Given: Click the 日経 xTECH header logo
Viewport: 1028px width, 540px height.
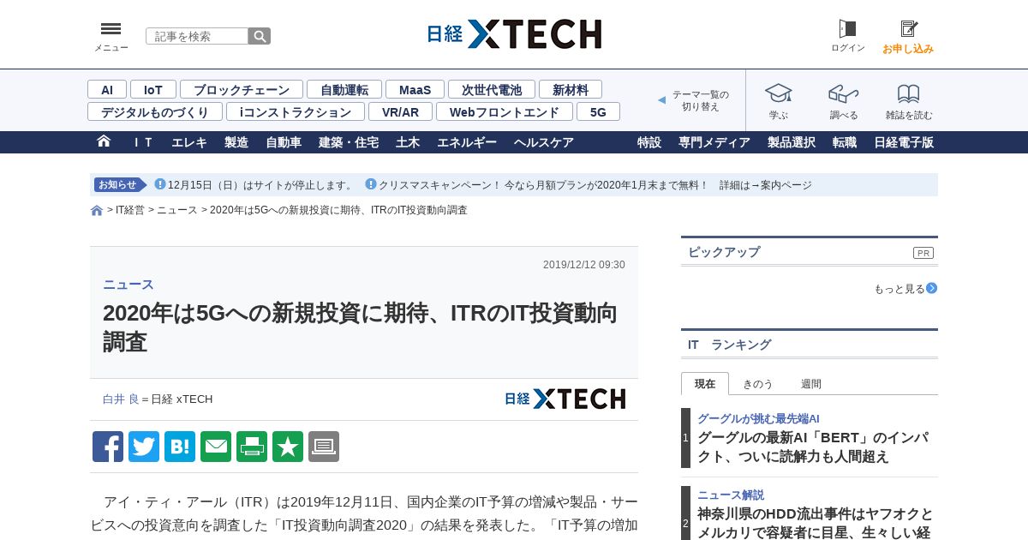Looking at the screenshot, I should [514, 34].
